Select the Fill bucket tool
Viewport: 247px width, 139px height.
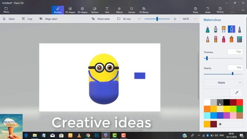239,39
